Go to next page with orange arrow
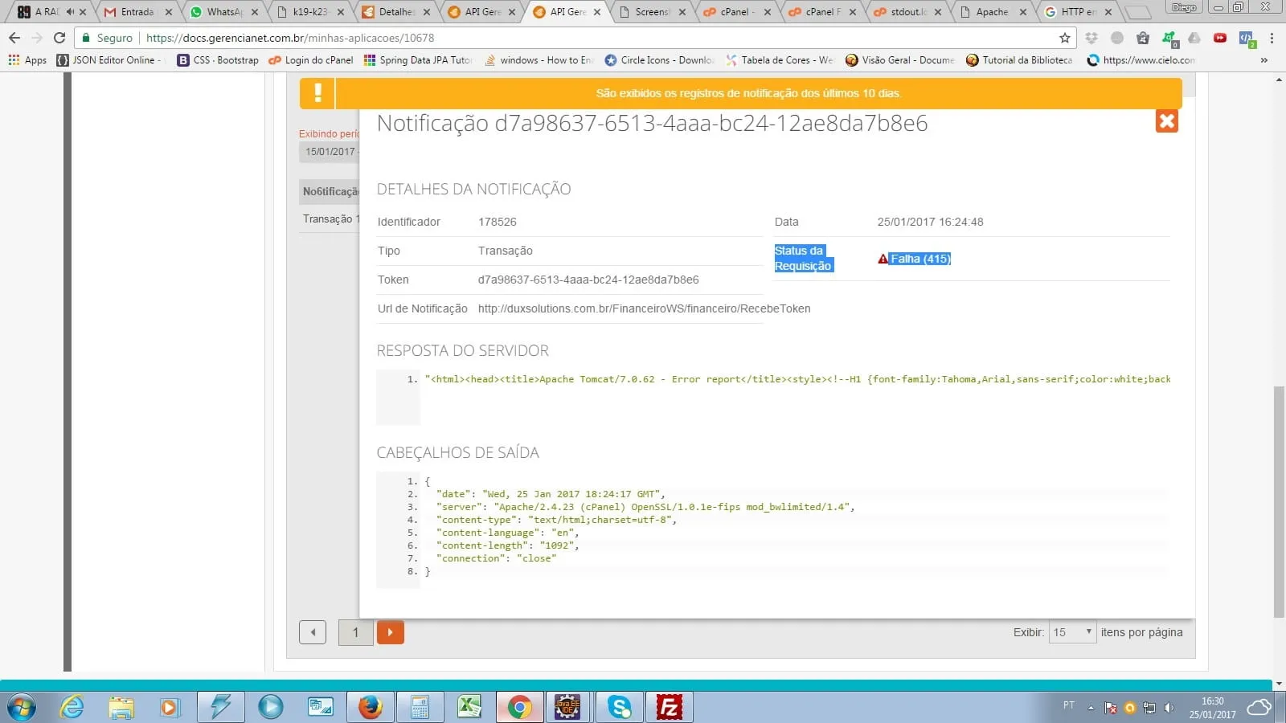Screen dimensions: 1286x723 point(390,632)
